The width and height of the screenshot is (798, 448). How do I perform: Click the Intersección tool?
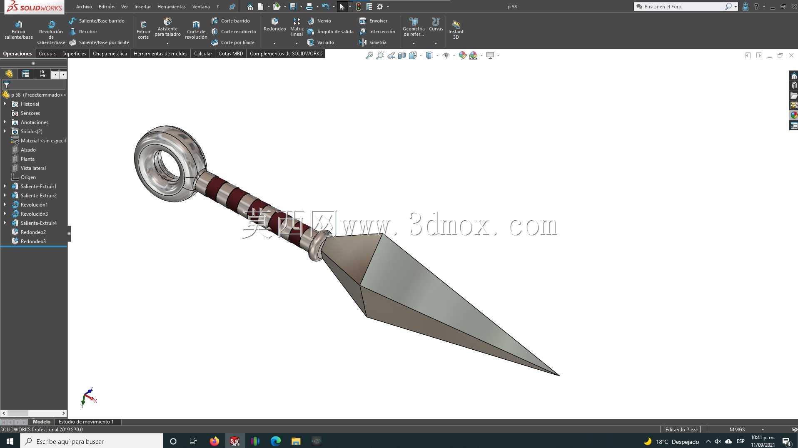click(x=377, y=32)
